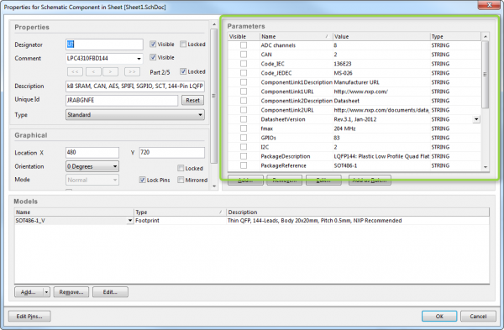Screen dimensions: 504x330
Task: Select the 204 MHz value cell
Action: coord(381,128)
